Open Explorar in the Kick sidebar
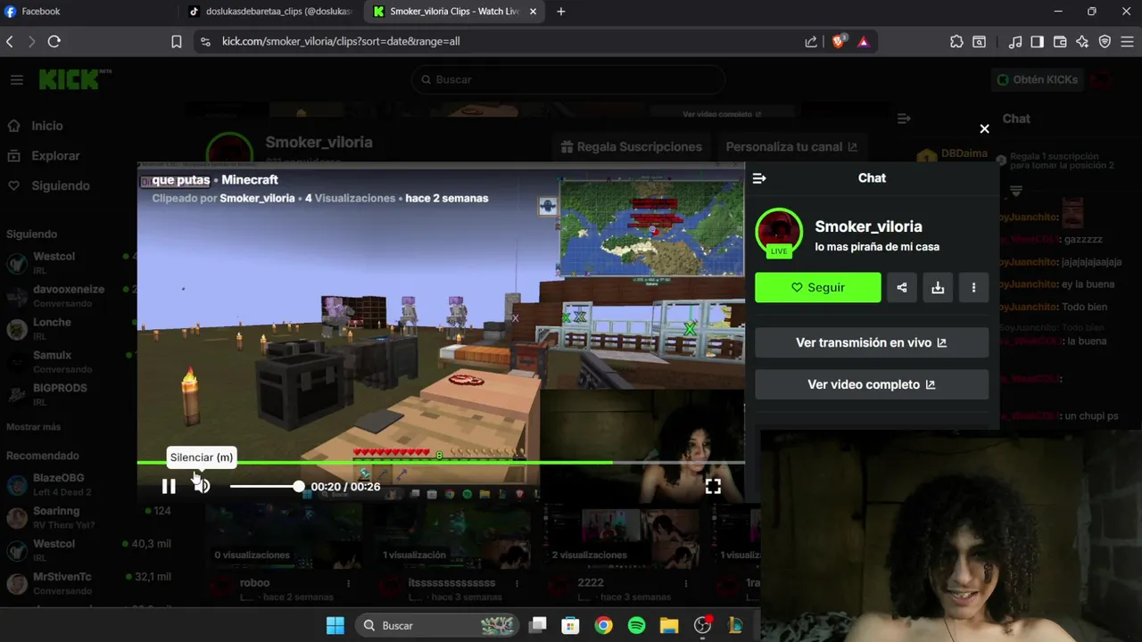 coord(55,155)
